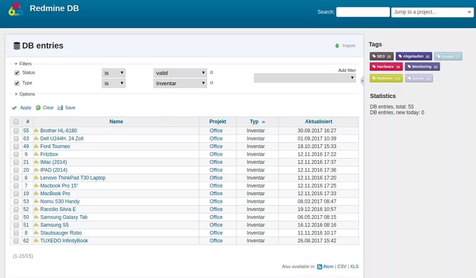The height and width of the screenshot is (278, 476).
Task: Uncheck the Type filter checkbox
Action: pyautogui.click(x=17, y=83)
